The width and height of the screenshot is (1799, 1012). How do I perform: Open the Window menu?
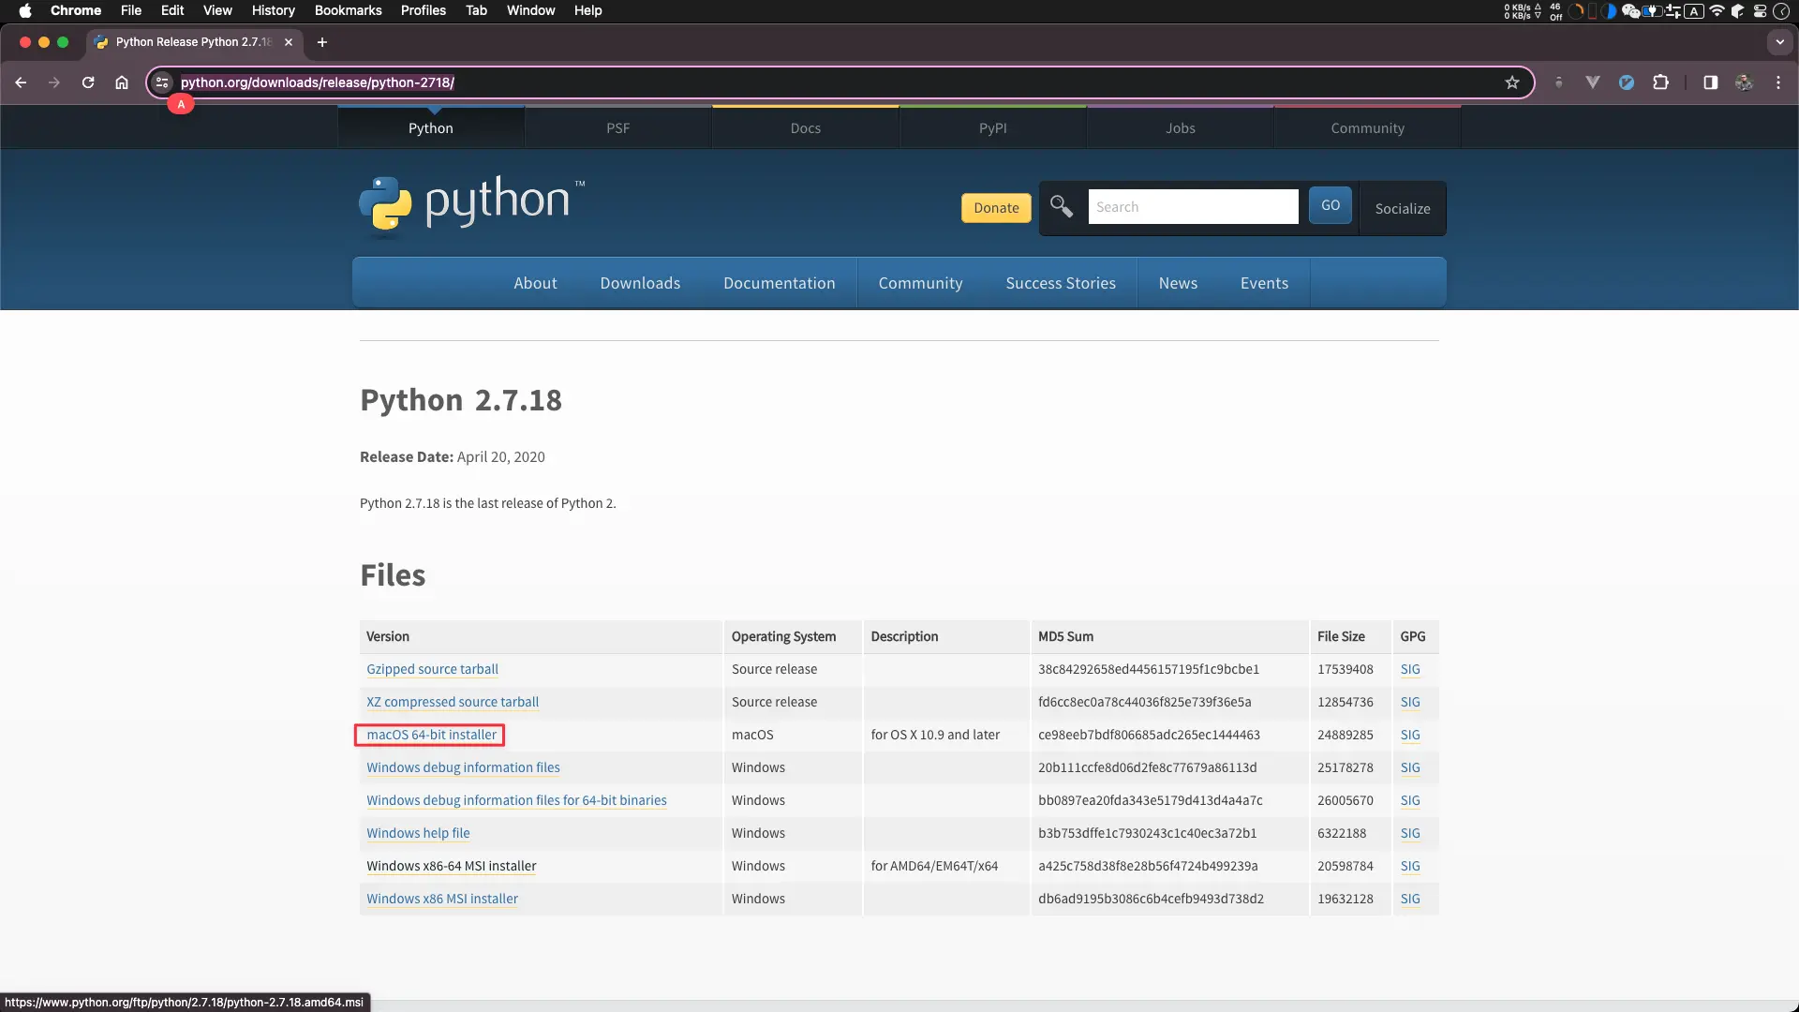click(530, 10)
